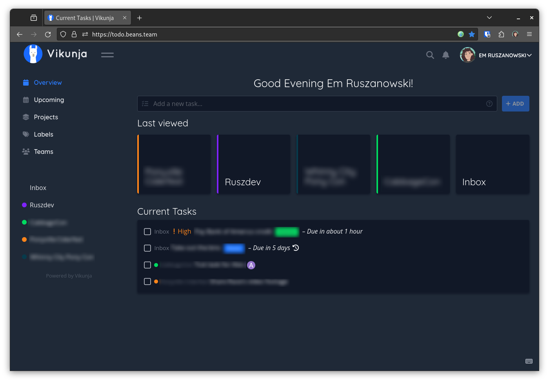Image resolution: width=549 pixels, height=382 pixels.
Task: Open the list all tabs dropdown
Action: [489, 18]
